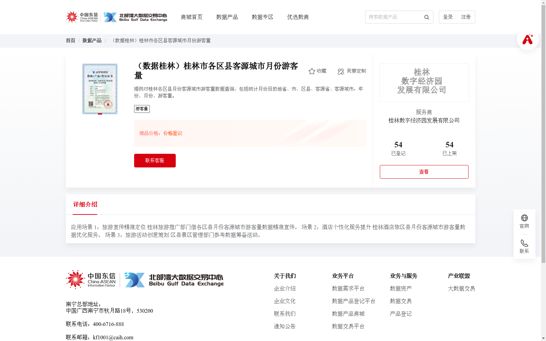Click the 游客量 tag
The height and width of the screenshot is (341, 546).
click(x=142, y=109)
